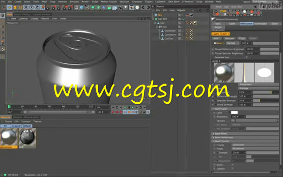The height and width of the screenshot is (177, 283).
Task: Select the Aluminium material thumbnail
Action: 9,138
